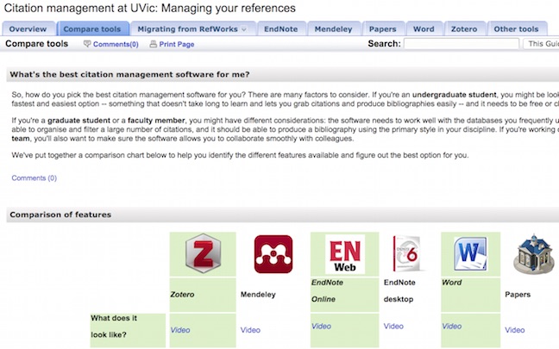Viewport: 559px width, 349px height.
Task: Click the comments speech bubble icon
Action: (x=87, y=44)
